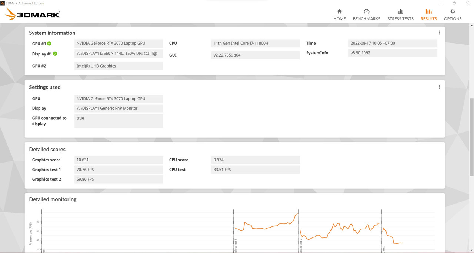Click green check next to Display #1
This screenshot has height=253, width=474.
pyautogui.click(x=55, y=54)
